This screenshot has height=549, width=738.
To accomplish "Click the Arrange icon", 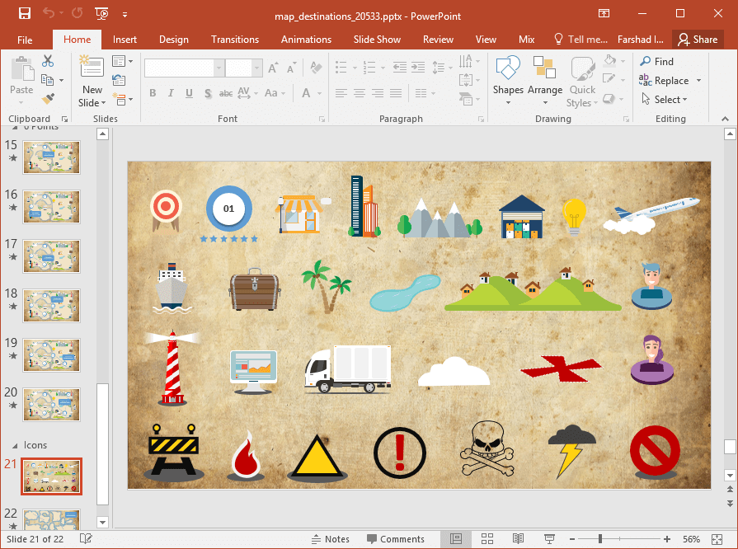I will coord(544,78).
